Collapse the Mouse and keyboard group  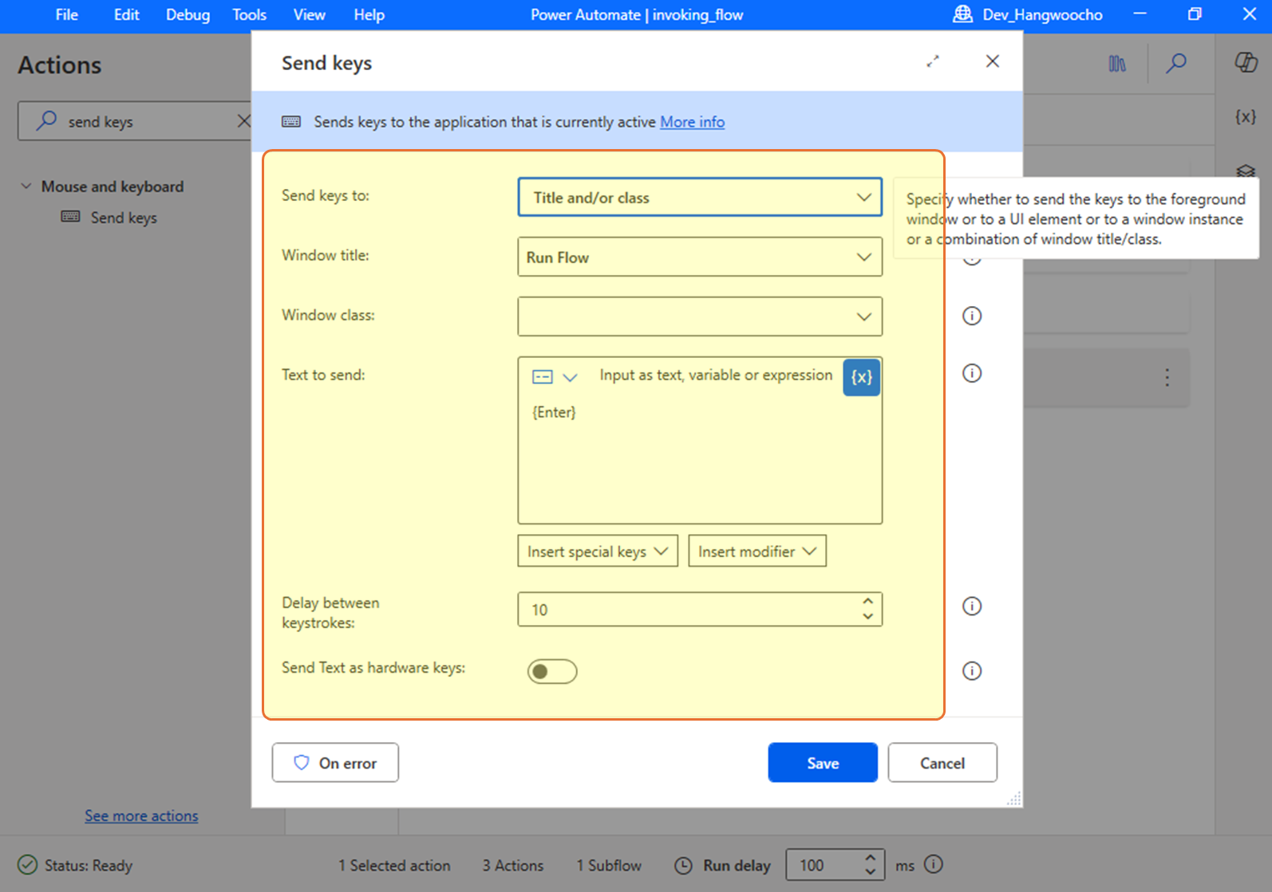tap(26, 186)
